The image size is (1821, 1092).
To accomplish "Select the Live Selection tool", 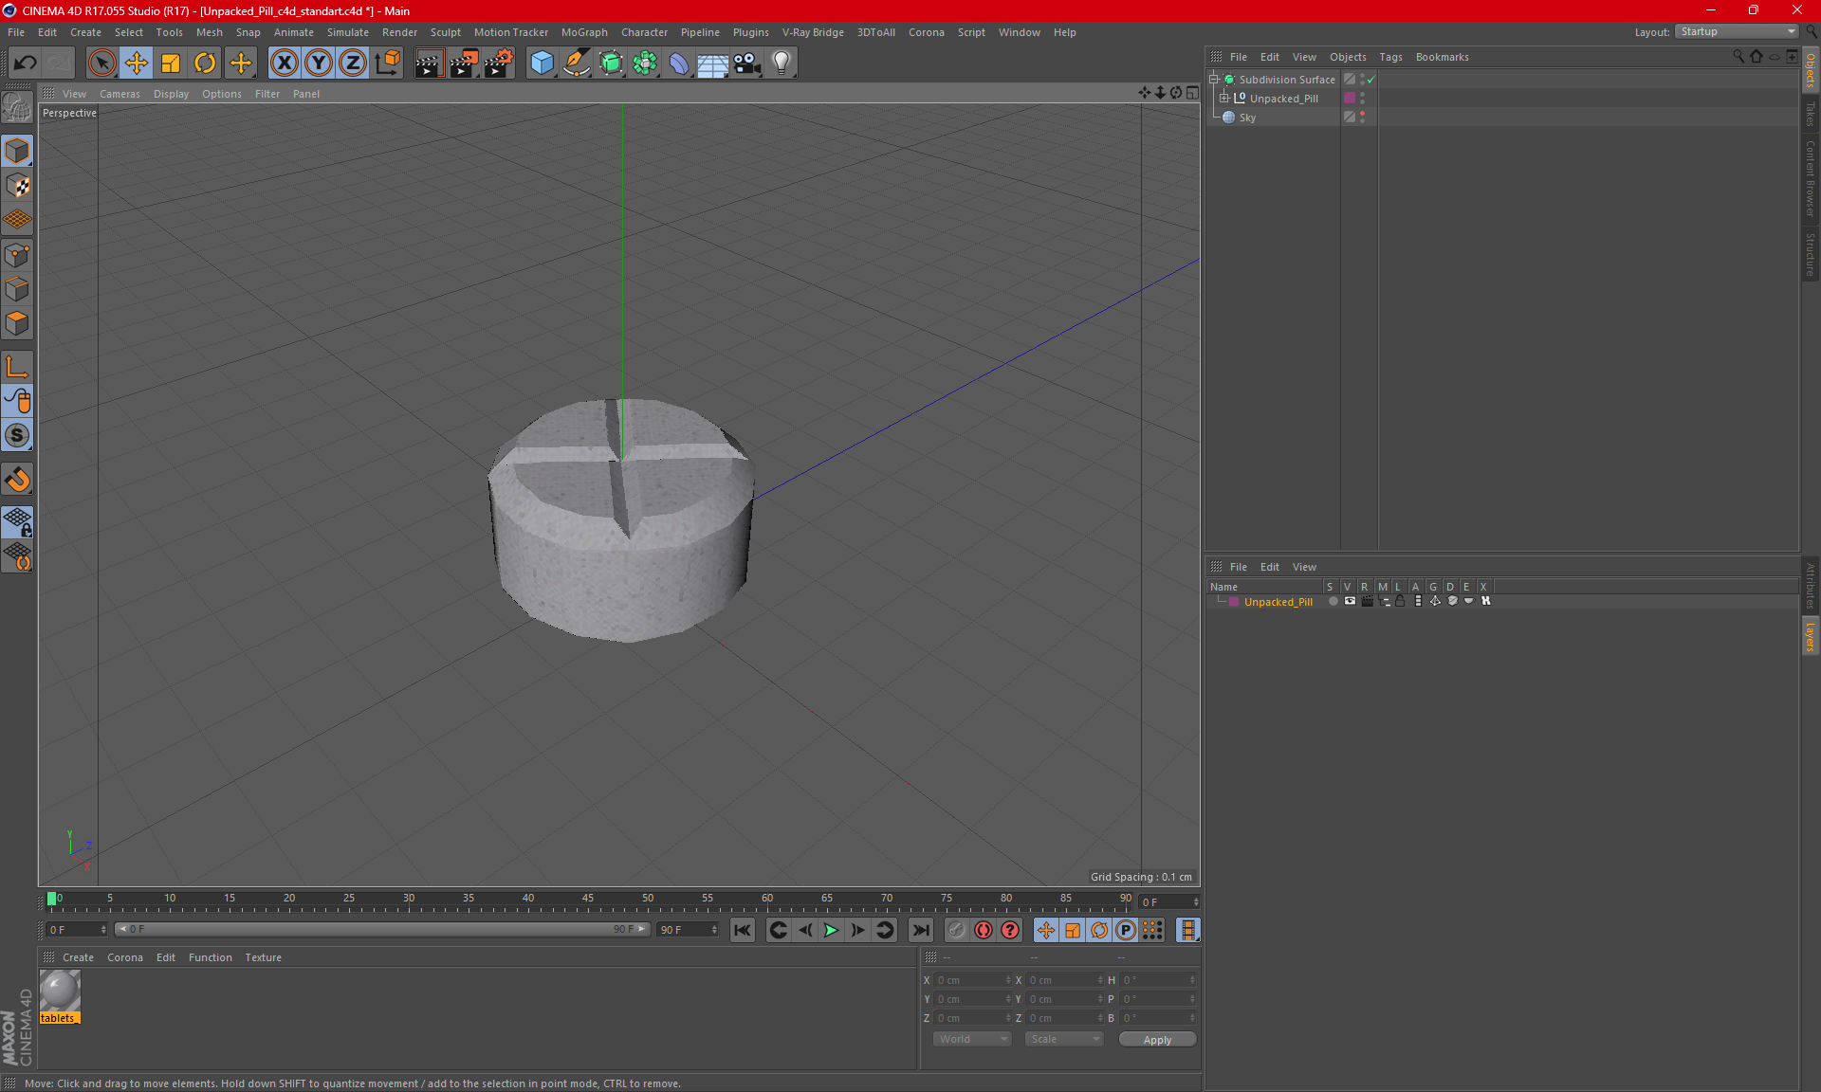I will pyautogui.click(x=101, y=63).
